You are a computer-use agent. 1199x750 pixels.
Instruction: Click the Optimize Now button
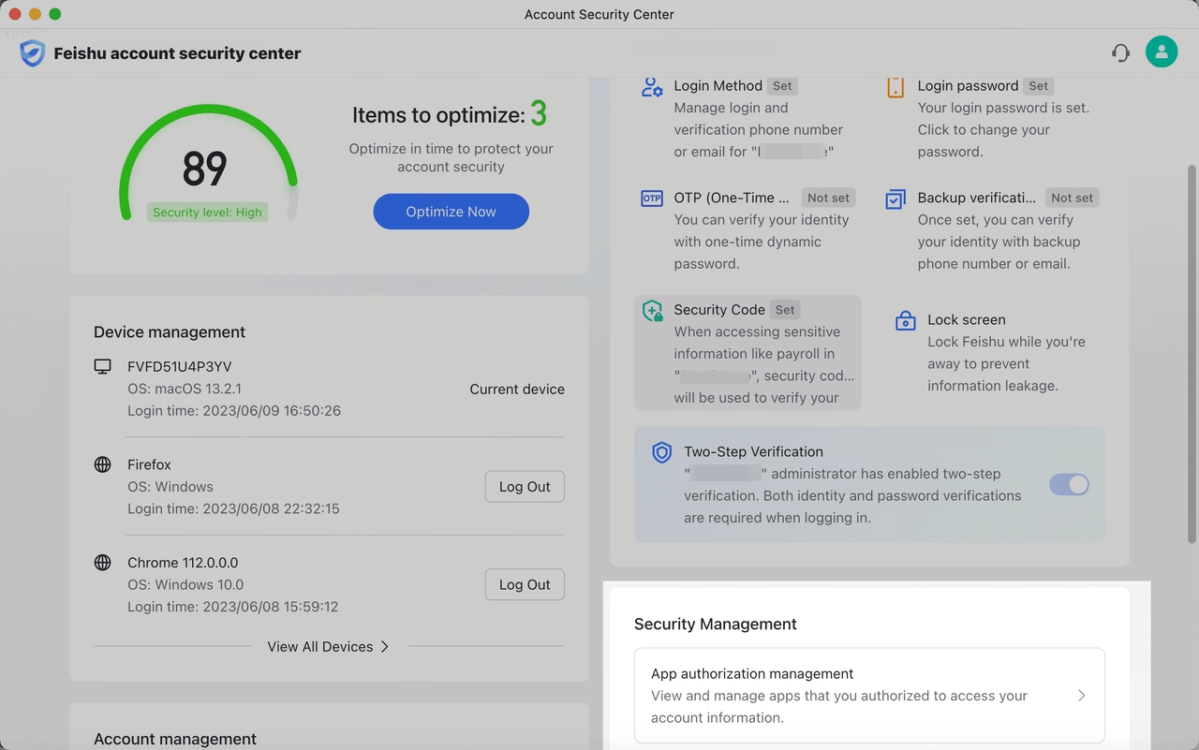coord(451,211)
